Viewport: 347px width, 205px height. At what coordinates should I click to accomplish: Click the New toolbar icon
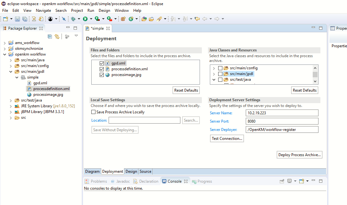[x=5, y=19]
